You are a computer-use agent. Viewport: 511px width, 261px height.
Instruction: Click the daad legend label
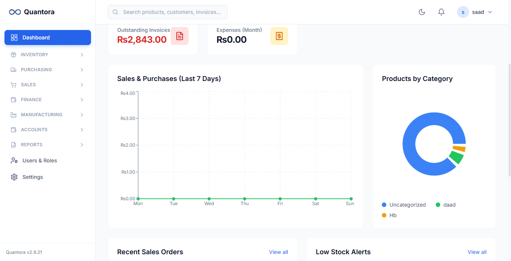449,205
